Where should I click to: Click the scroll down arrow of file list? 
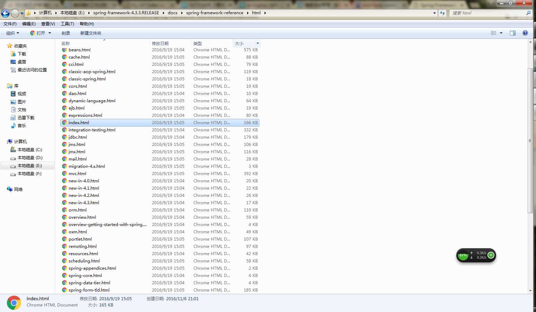pyautogui.click(x=530, y=291)
